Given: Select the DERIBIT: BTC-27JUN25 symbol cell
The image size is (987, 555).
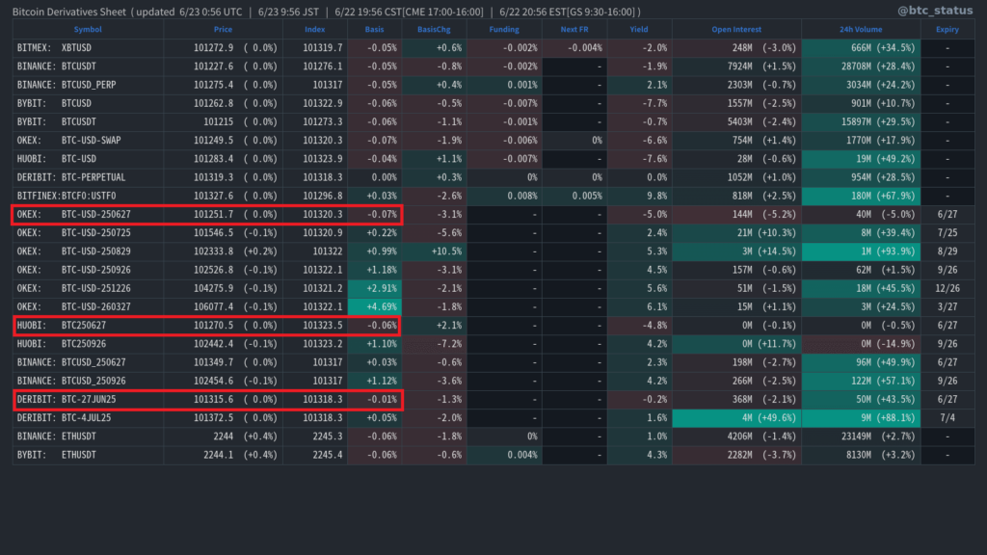Looking at the screenshot, I should 88,400.
